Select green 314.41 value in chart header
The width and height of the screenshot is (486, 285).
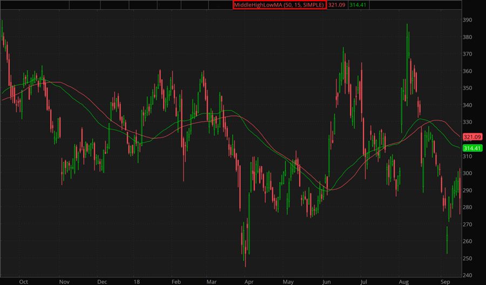pos(358,5)
